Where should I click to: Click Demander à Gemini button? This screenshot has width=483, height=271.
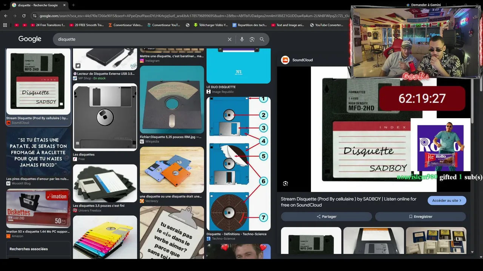pos(423,5)
